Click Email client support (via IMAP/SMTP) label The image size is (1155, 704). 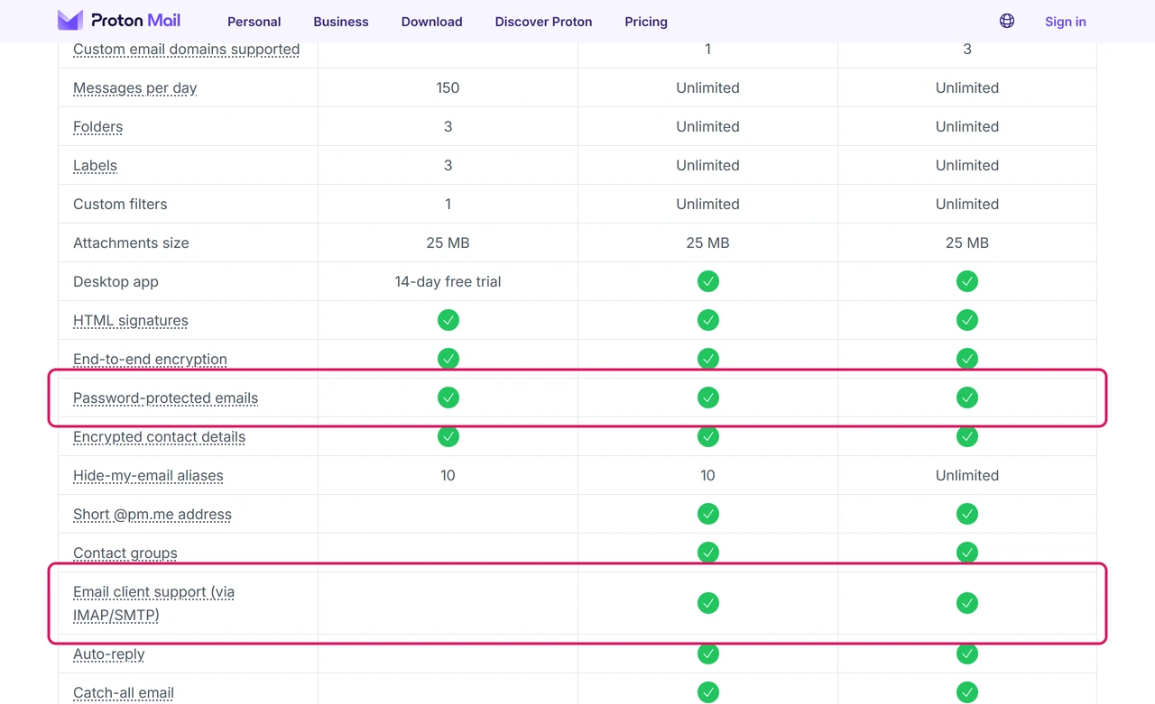pyautogui.click(x=153, y=604)
